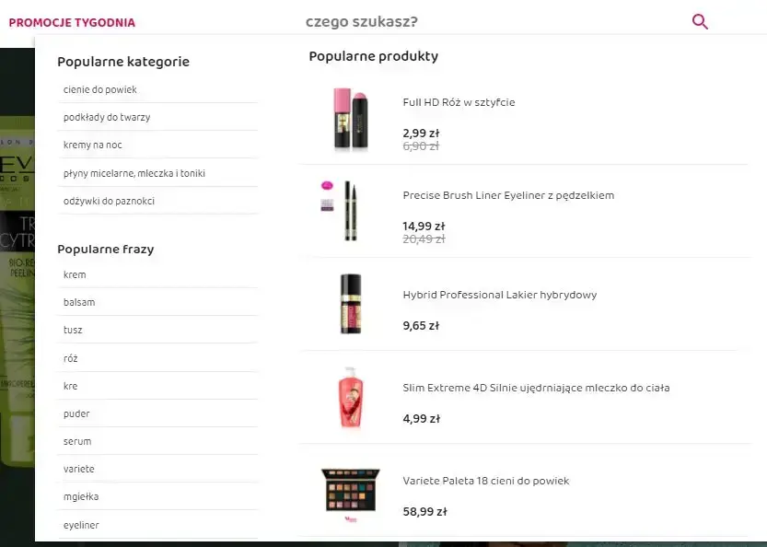
Task: Choose the 'kremy na noc' category
Action: point(93,145)
